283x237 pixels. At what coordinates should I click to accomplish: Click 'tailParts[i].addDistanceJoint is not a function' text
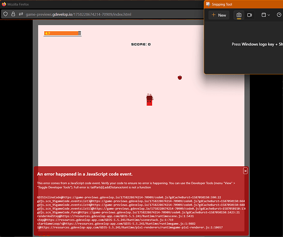point(120,187)
